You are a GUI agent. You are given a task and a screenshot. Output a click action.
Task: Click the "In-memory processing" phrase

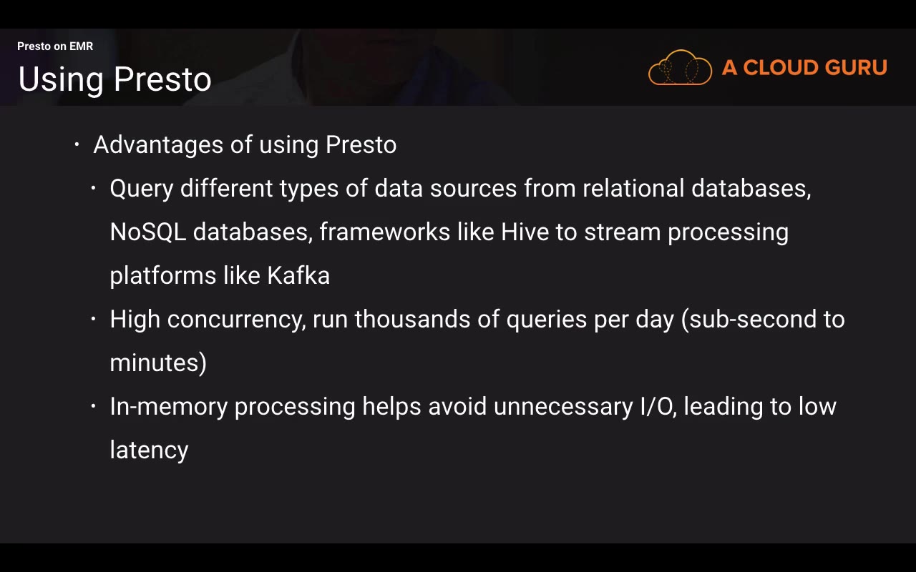(233, 406)
